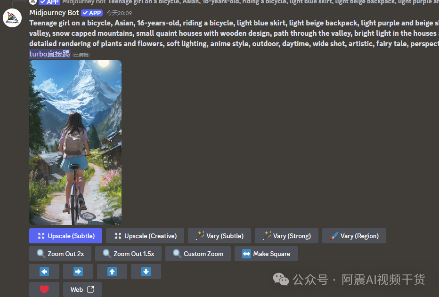This screenshot has height=297, width=439.
Task: Open Custom Zoom dialog
Action: pyautogui.click(x=198, y=254)
